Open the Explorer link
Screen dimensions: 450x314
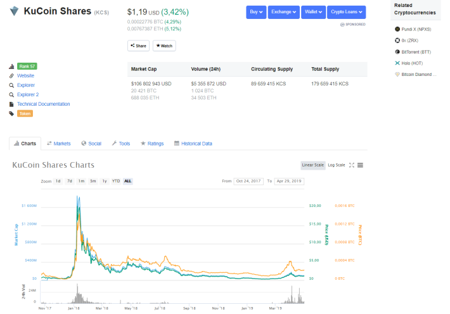click(x=26, y=85)
